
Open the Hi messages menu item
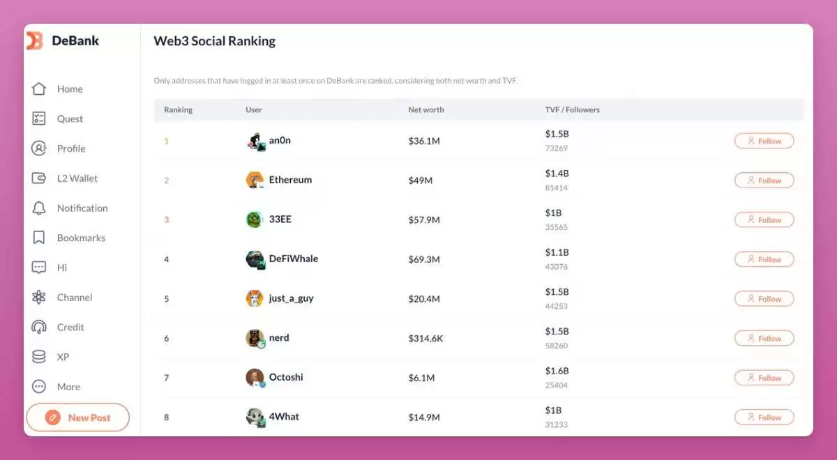(x=61, y=268)
